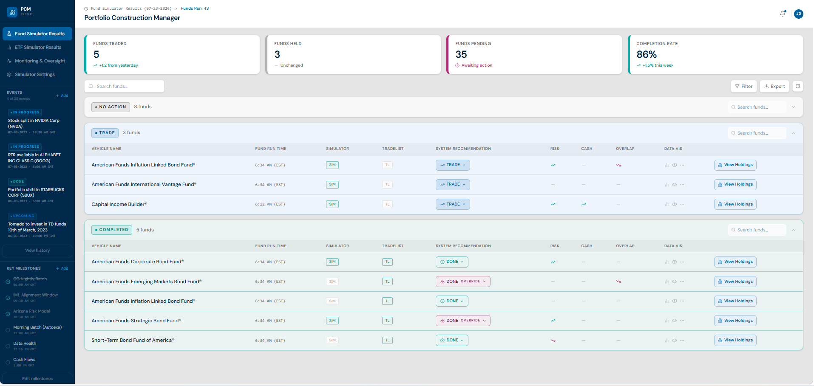Toggle visibility eye for International Vantage Fund

coord(675,185)
